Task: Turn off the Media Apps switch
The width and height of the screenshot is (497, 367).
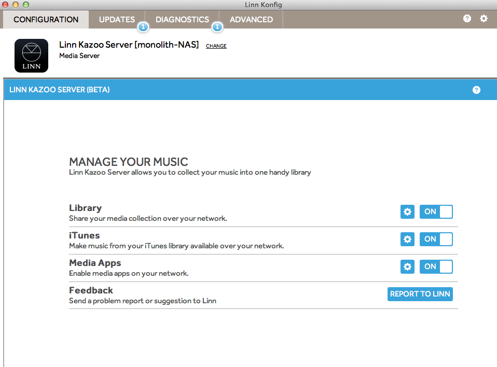Action: click(436, 266)
